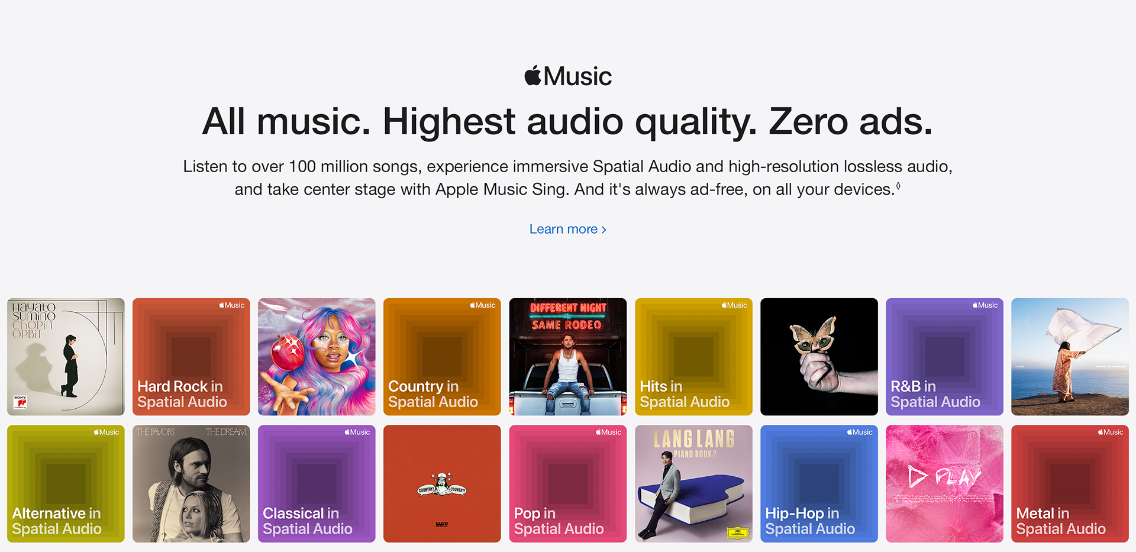Click the pink Play album cover
Image resolution: width=1136 pixels, height=552 pixels.
(944, 483)
